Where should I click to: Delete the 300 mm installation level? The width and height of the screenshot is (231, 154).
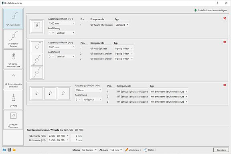coord(225,85)
